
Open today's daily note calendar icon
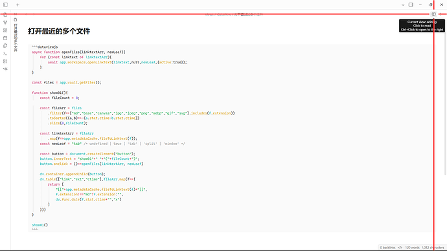[x=5, y=38]
